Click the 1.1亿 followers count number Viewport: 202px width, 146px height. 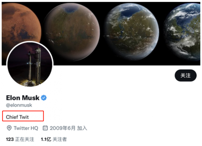[45, 139]
